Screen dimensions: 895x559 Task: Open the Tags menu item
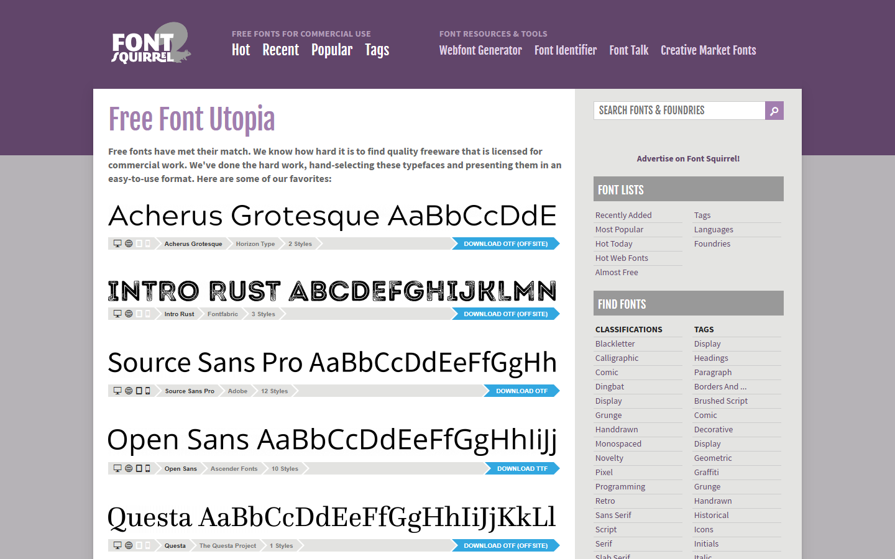(x=377, y=50)
